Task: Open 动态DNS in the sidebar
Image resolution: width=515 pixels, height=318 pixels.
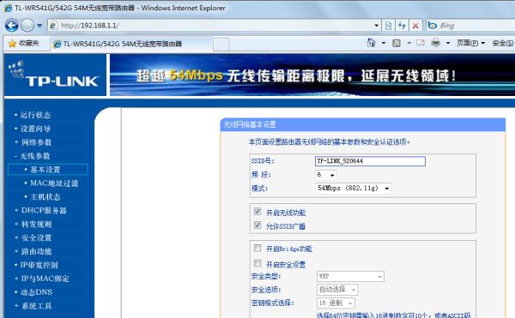Action: tap(36, 292)
